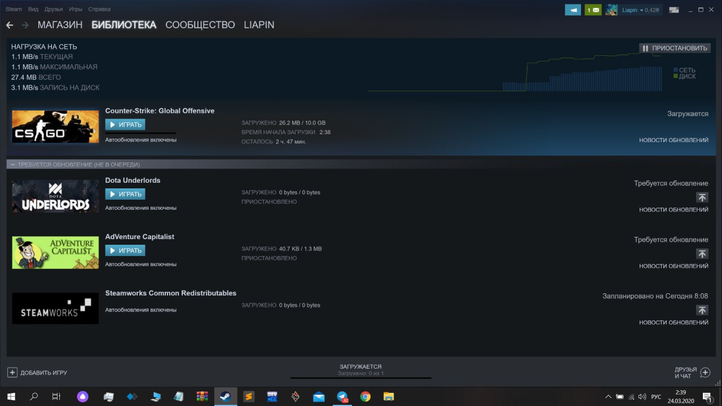
Task: Click the CS:GO download progress bar
Action: [x=140, y=133]
